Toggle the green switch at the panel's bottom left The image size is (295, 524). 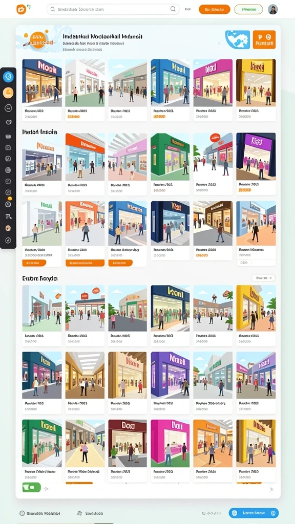click(31, 487)
